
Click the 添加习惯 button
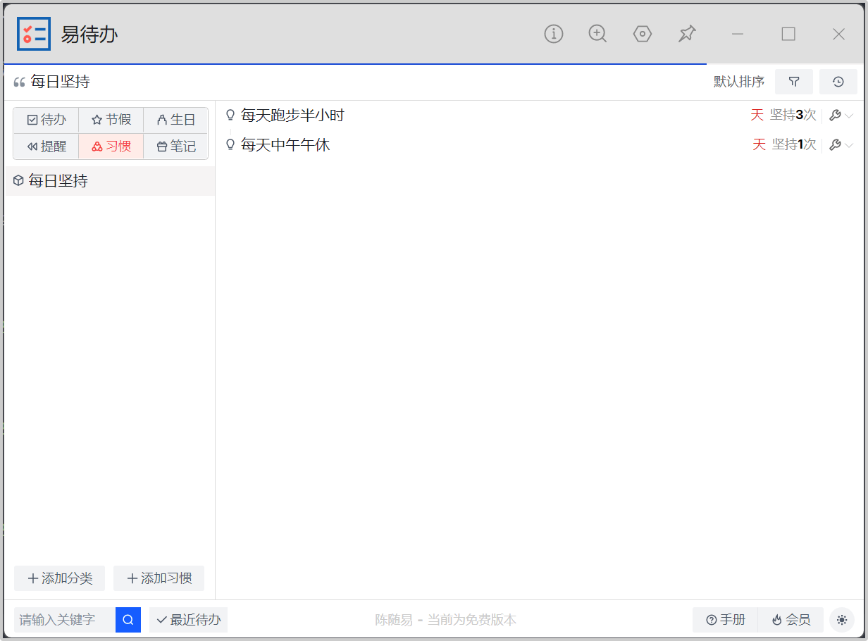pos(159,578)
